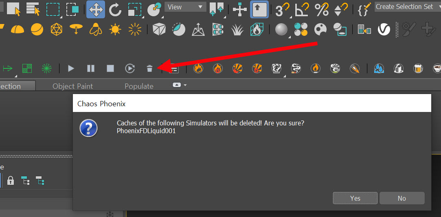
Task: Click PhoenixFDLiquid001 text in the dialog
Action: 146,131
